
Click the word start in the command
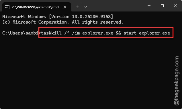(x=130, y=33)
